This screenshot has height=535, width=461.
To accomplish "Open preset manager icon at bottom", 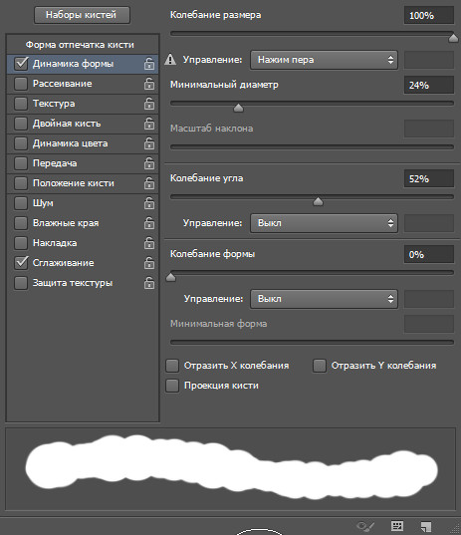I will click(397, 525).
